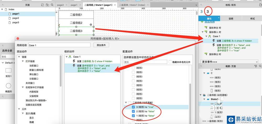This screenshot has width=262, height=124.
Task: Collapse 在框架中打开链接 subgroup
Action: click(23, 87)
